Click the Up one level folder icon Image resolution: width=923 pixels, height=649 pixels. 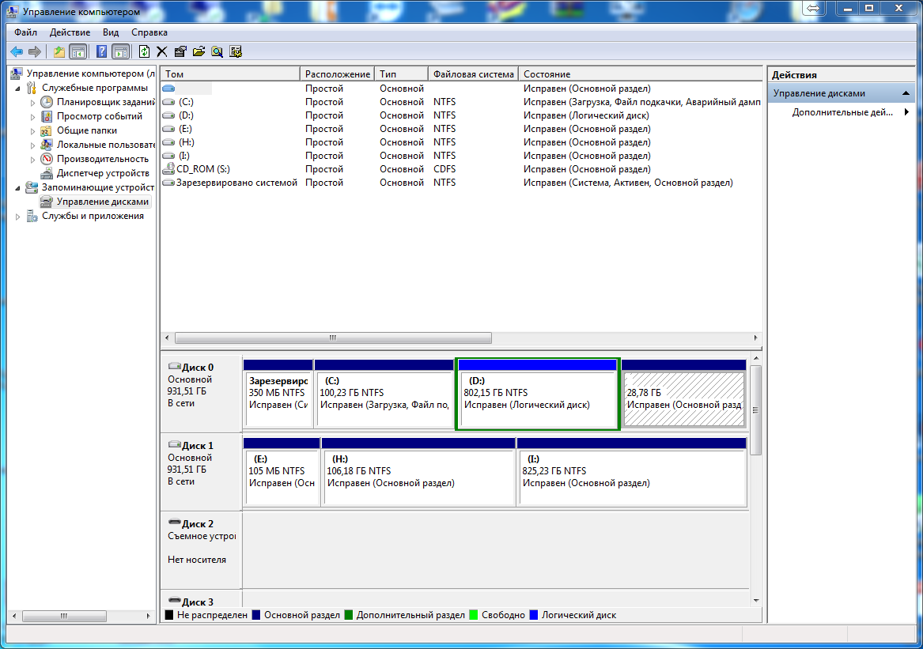tap(59, 51)
